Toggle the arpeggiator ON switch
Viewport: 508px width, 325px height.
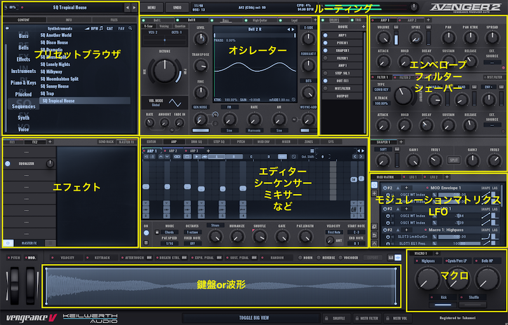tap(146, 233)
